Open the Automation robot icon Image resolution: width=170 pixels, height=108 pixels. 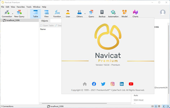point(113,12)
